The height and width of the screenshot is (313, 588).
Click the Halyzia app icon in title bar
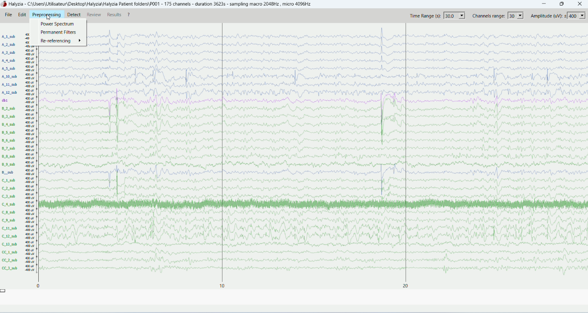pos(4,4)
